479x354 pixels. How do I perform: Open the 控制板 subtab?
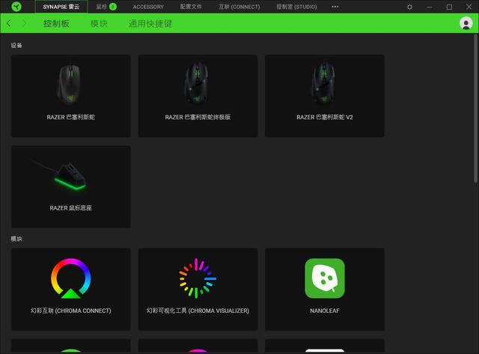pyautogui.click(x=56, y=23)
